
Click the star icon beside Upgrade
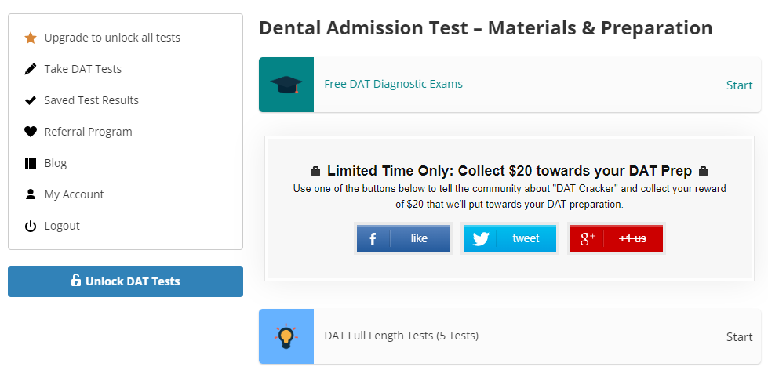pyautogui.click(x=31, y=38)
